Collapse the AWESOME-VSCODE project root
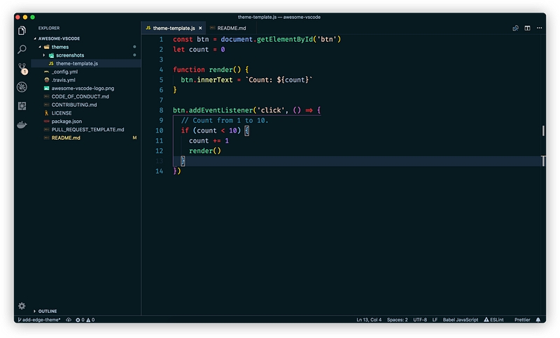Screen dimensions: 560x338 (35, 39)
